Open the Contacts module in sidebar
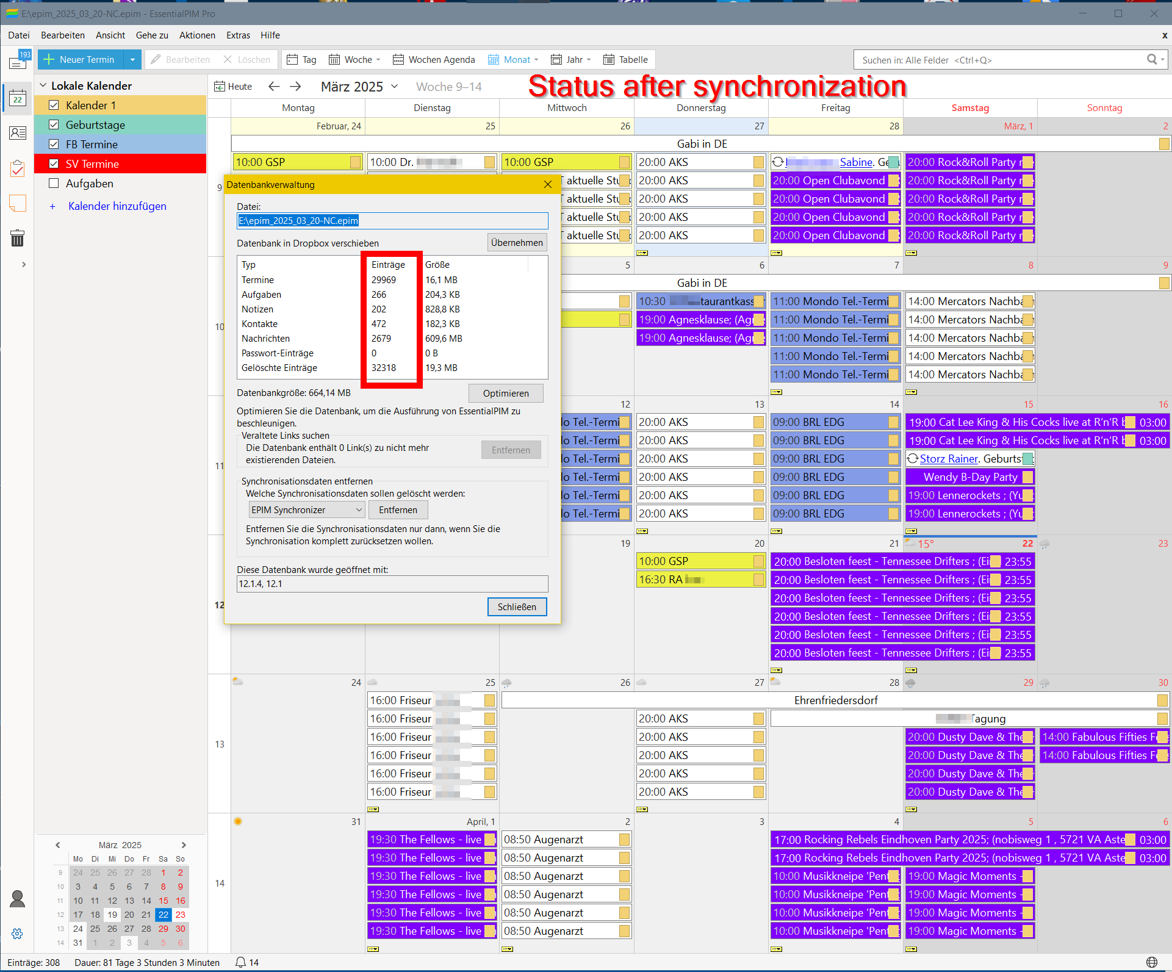The image size is (1172, 972). (18, 132)
